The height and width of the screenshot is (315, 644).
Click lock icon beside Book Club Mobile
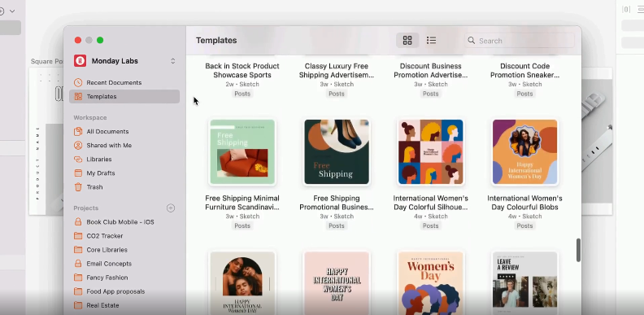(78, 222)
